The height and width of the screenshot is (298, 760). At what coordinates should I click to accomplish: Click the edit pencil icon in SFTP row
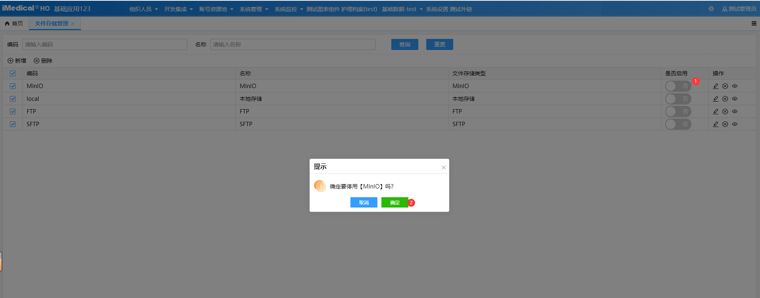tap(716, 124)
